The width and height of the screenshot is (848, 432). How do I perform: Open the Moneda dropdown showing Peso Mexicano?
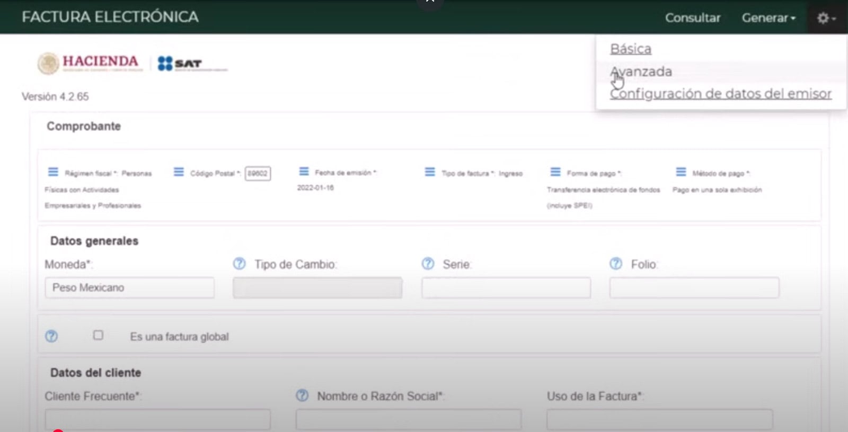[x=129, y=288]
